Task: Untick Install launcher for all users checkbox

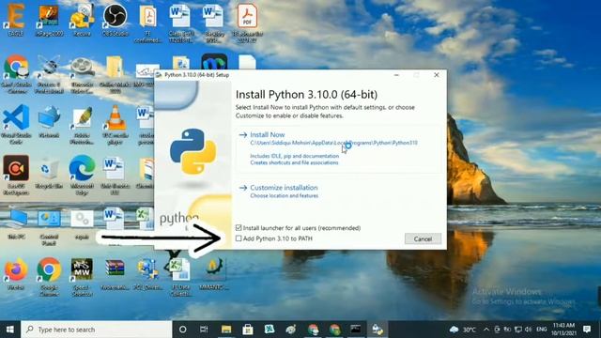Action: 239,227
